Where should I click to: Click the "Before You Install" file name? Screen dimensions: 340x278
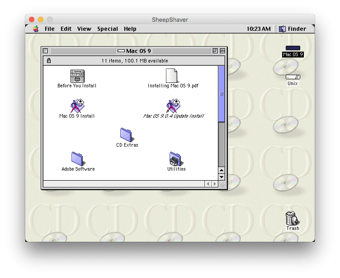77,86
